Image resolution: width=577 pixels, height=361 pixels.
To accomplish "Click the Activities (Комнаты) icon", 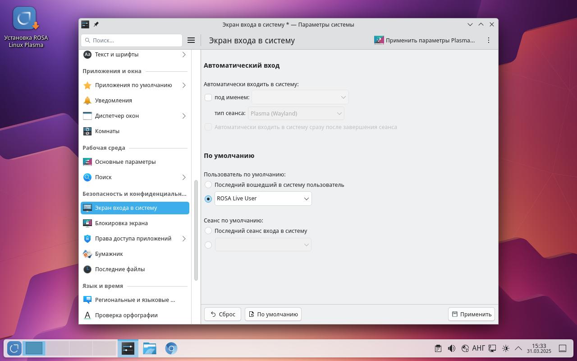I will [87, 131].
